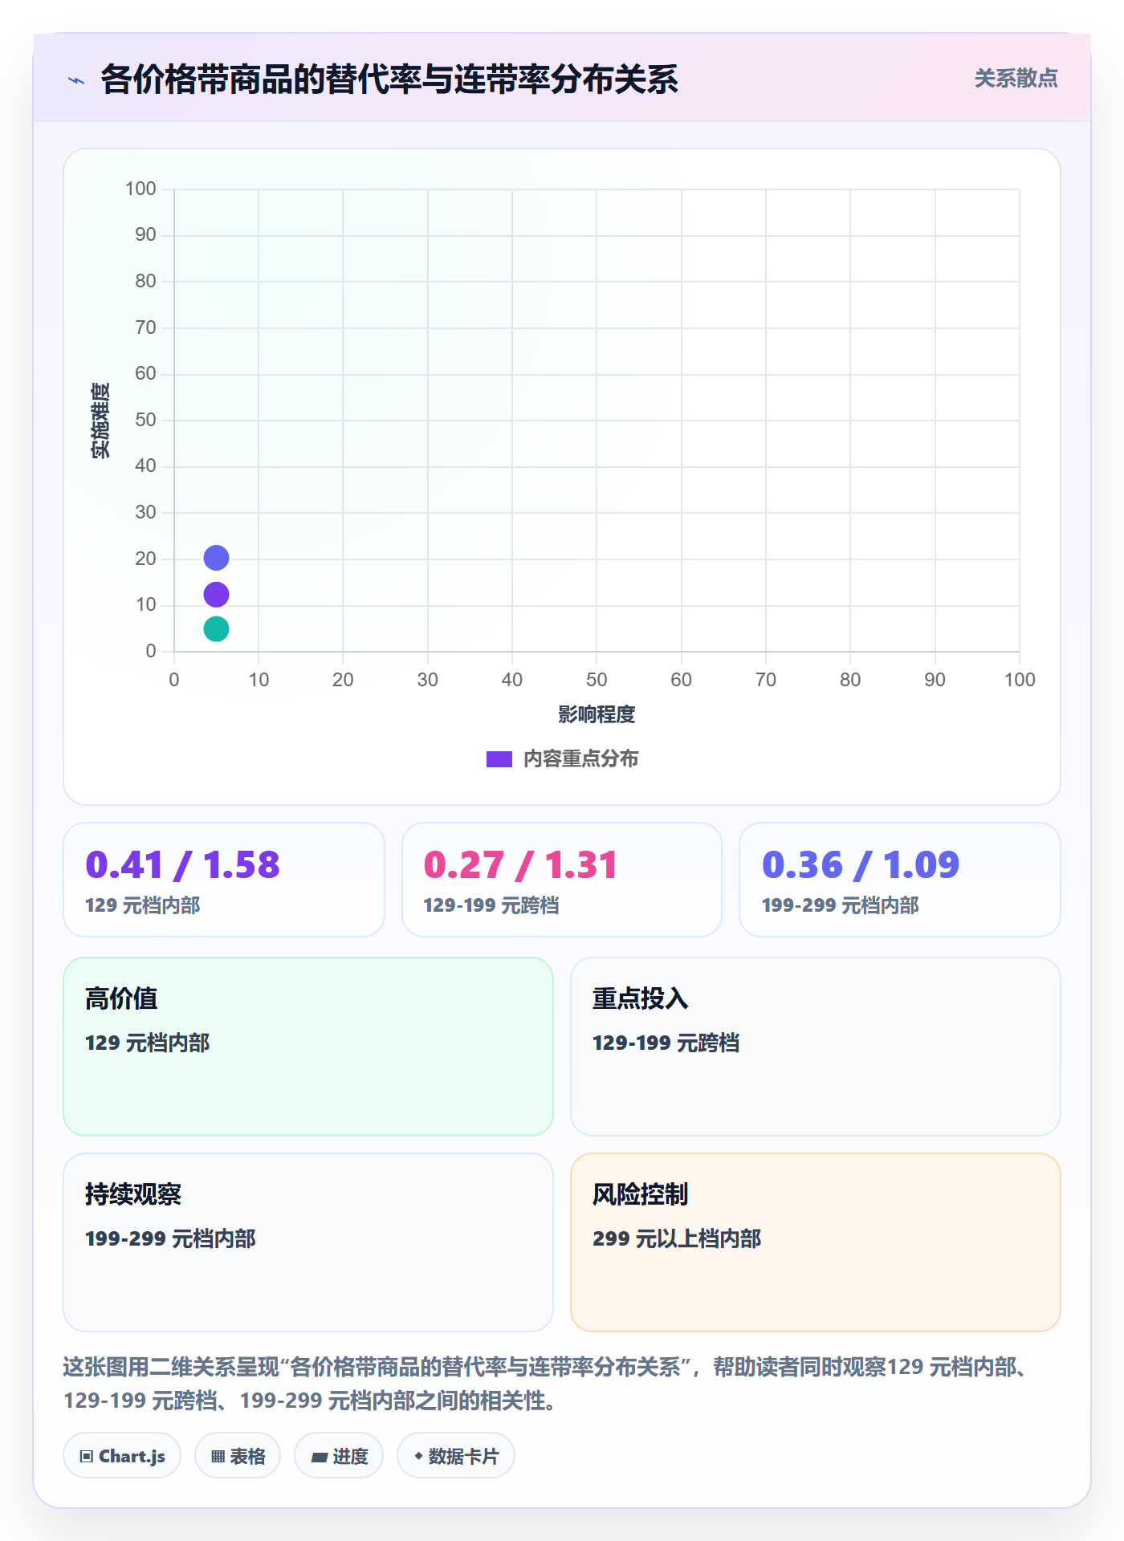Open the 0.27 / 1.31 data card

pos(562,880)
